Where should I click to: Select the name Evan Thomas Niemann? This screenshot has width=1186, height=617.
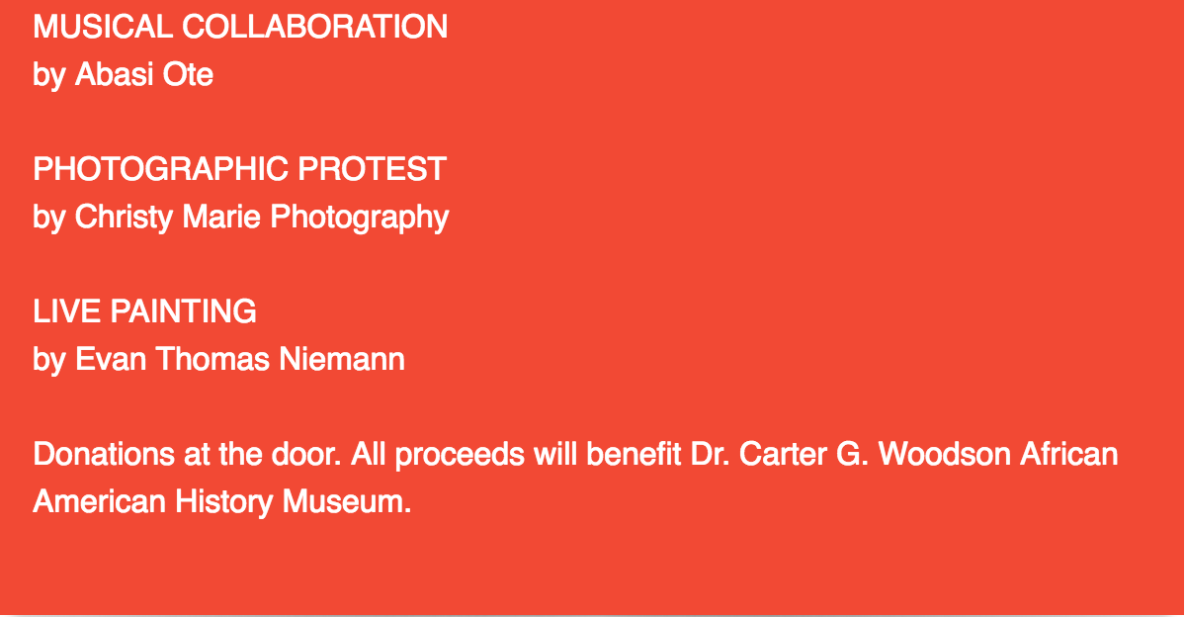point(240,359)
